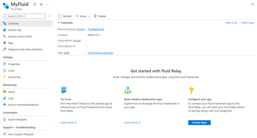Viewport: 257px width, 138px height.
Task: Click the 'Try it out' card title
Action: pyautogui.click(x=66, y=99)
